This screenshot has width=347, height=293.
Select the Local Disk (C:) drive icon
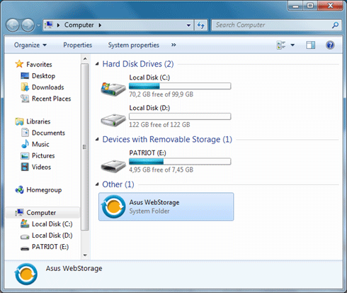point(113,89)
